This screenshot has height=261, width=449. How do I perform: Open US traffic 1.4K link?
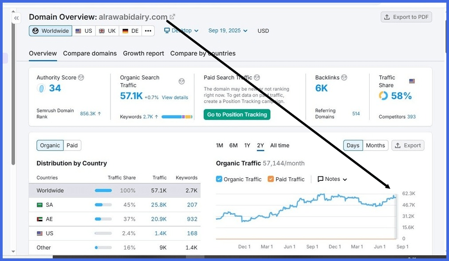[x=160, y=234]
